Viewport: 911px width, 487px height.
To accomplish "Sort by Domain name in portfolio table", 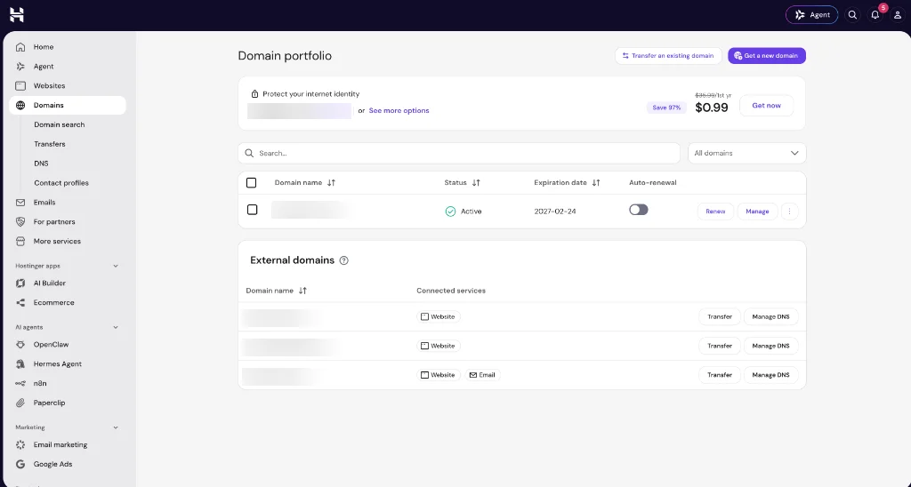I will pos(331,183).
